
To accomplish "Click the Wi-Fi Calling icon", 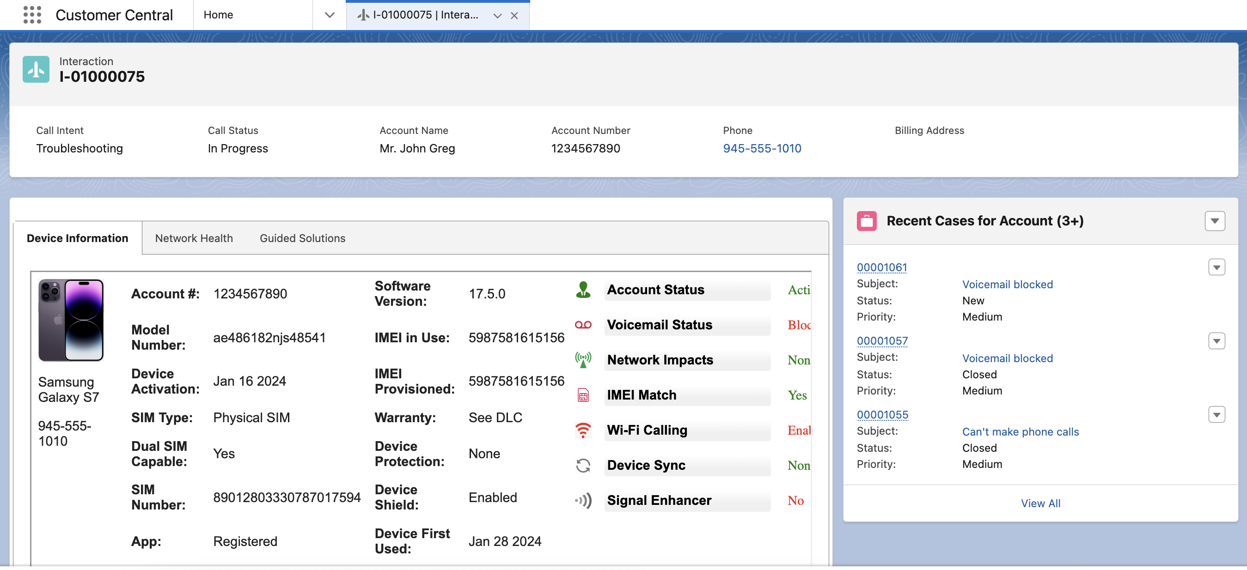I will 583,430.
